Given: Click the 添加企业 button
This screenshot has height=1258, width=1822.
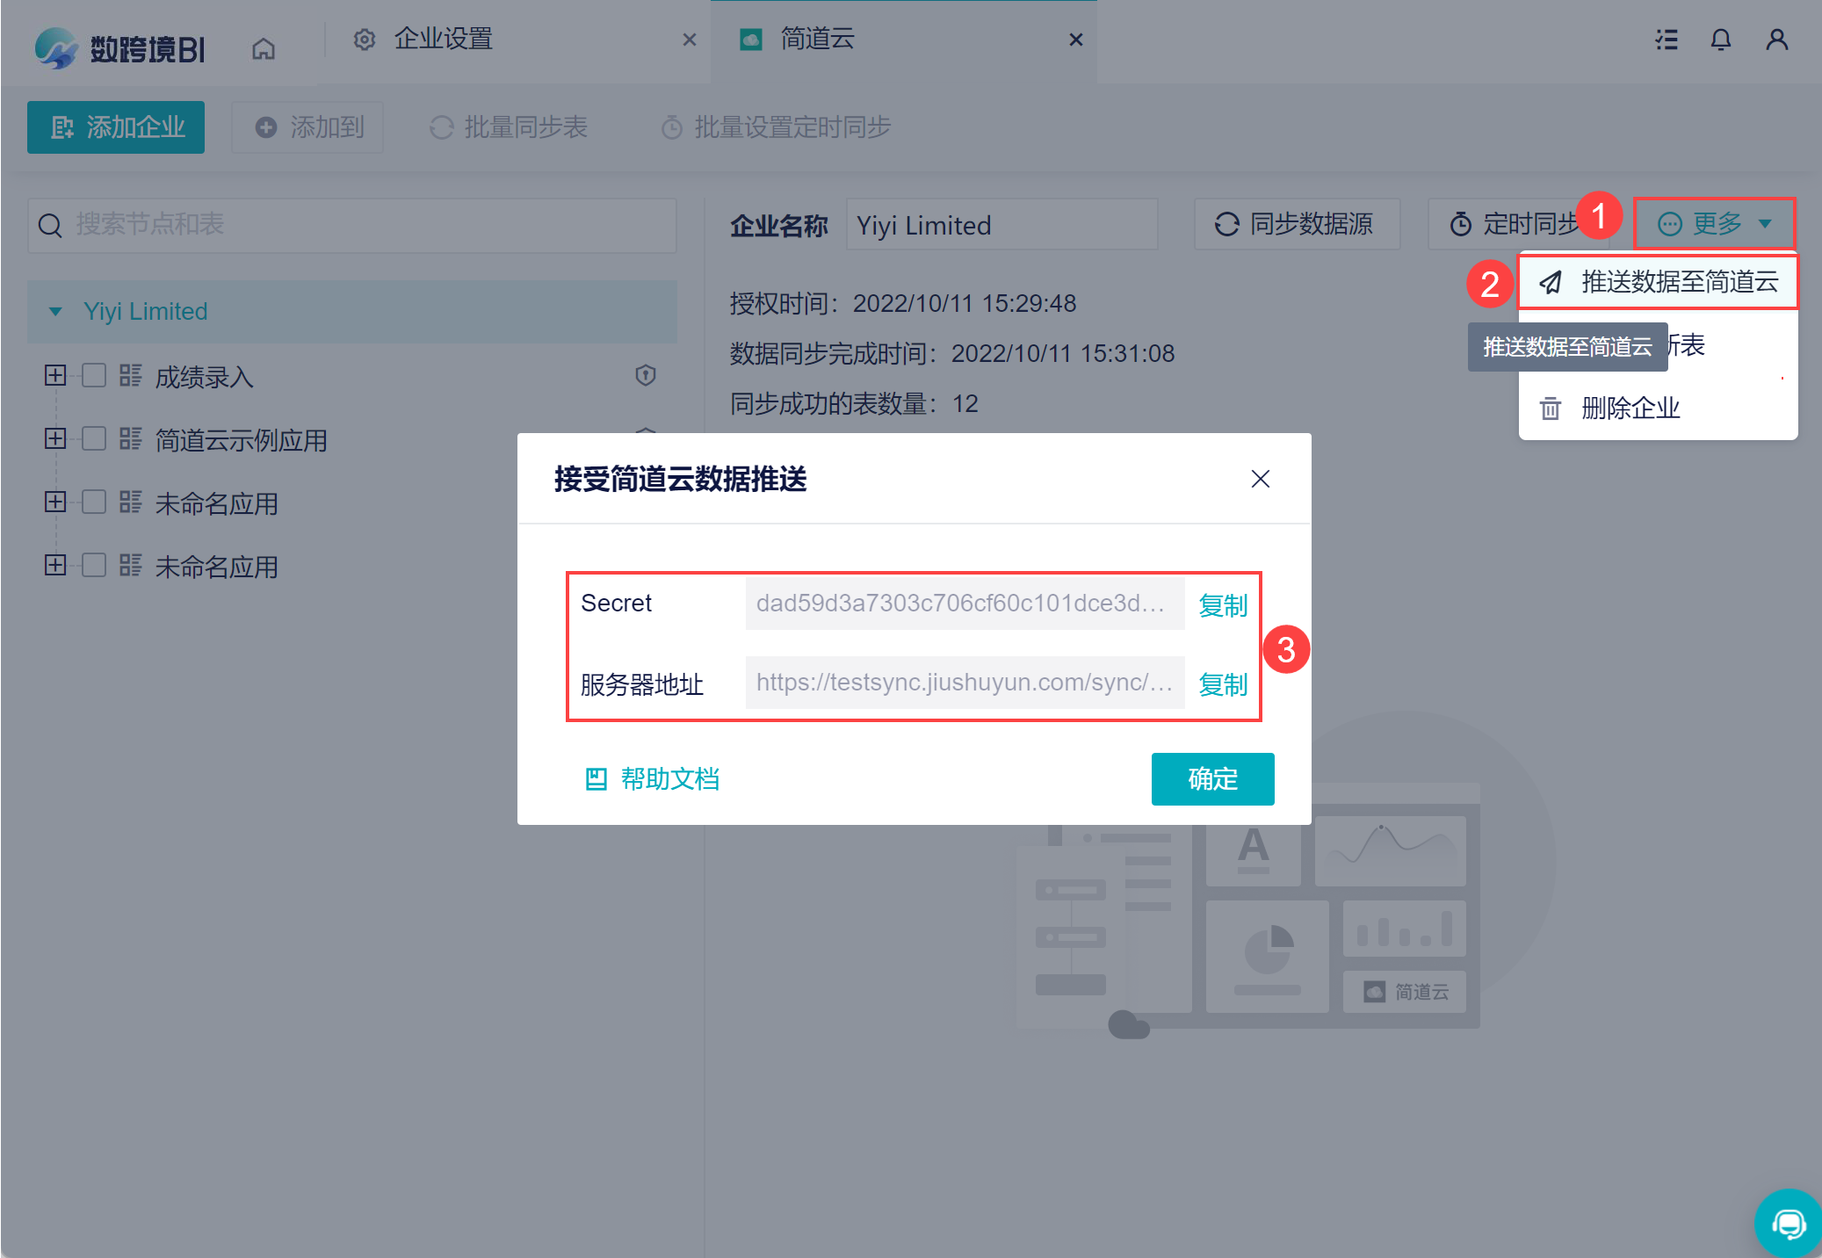Looking at the screenshot, I should 116,127.
